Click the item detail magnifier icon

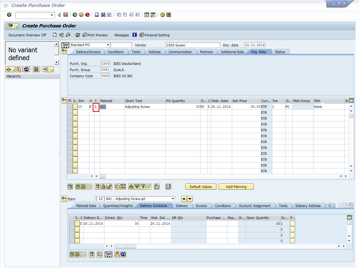70,187
